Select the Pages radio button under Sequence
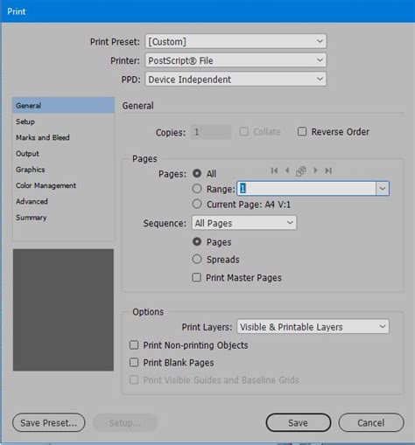The image size is (415, 445). point(197,241)
